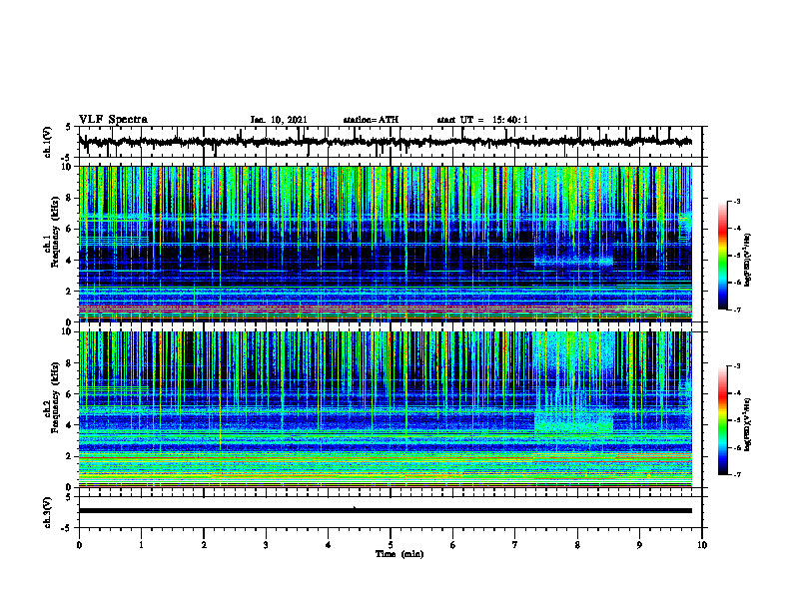Click the "Time (min)" axis title
This screenshot has height=611, width=791.
coord(399,554)
